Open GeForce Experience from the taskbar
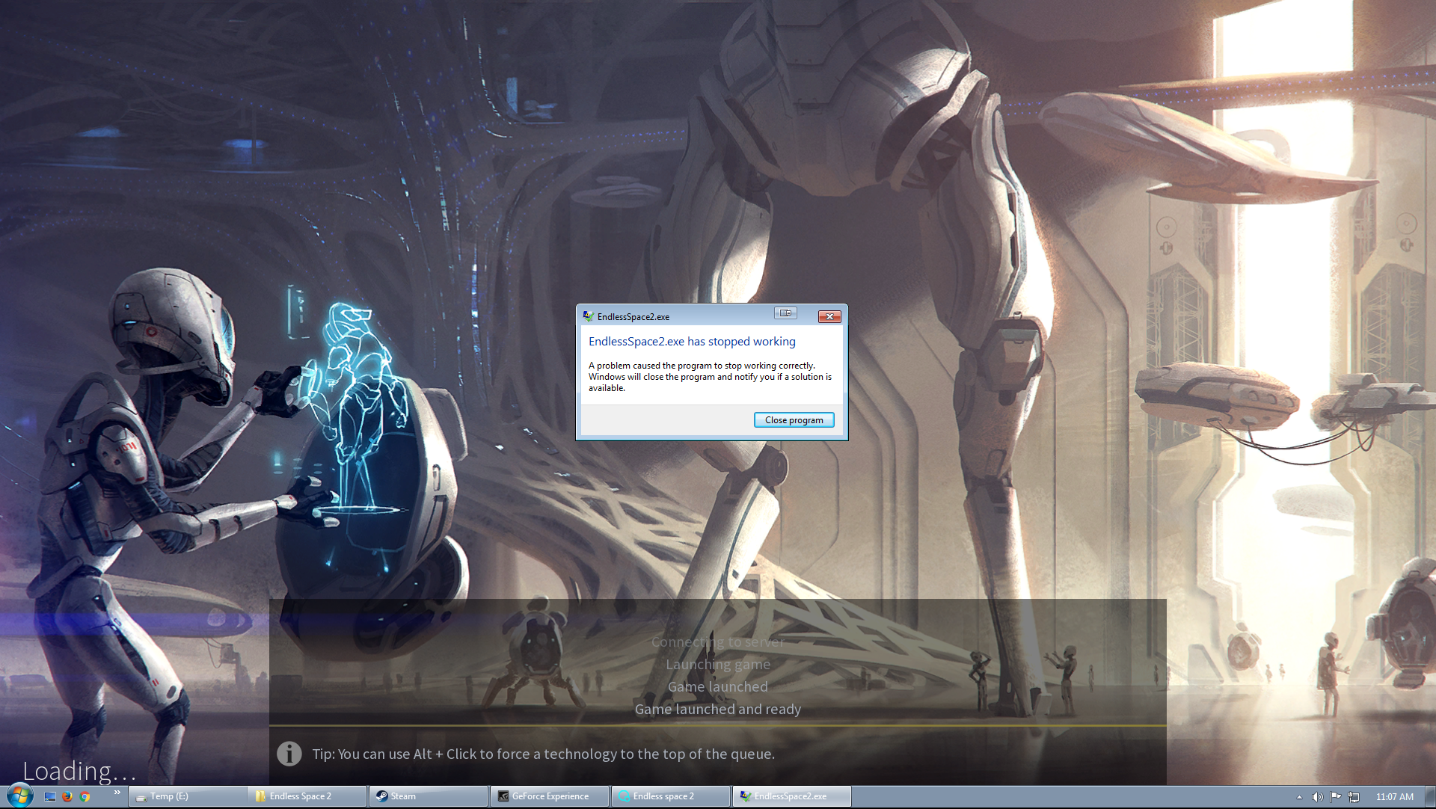This screenshot has height=809, width=1436. point(550,796)
